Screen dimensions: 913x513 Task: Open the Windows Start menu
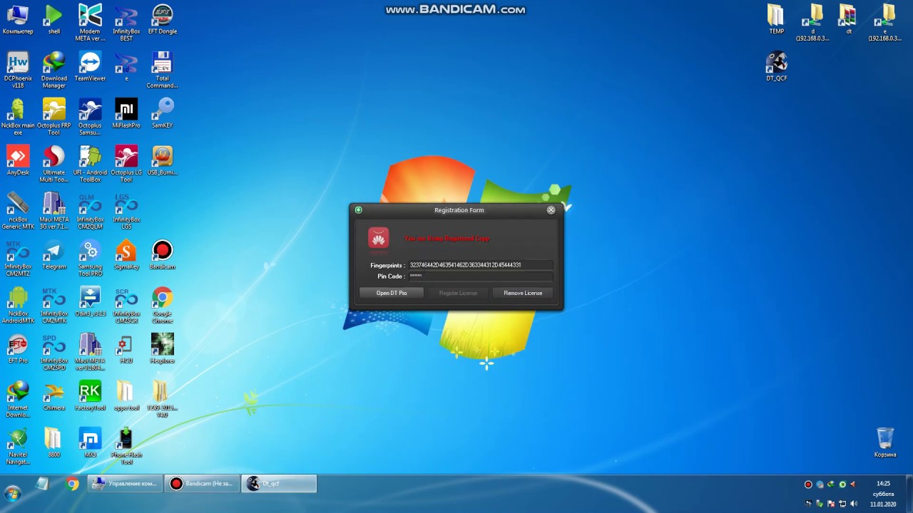(x=12, y=493)
